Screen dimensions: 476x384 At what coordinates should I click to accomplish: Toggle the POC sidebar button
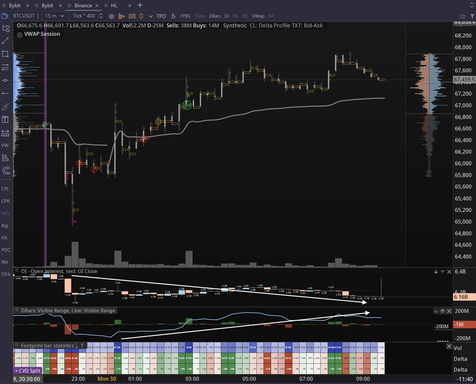click(6, 250)
